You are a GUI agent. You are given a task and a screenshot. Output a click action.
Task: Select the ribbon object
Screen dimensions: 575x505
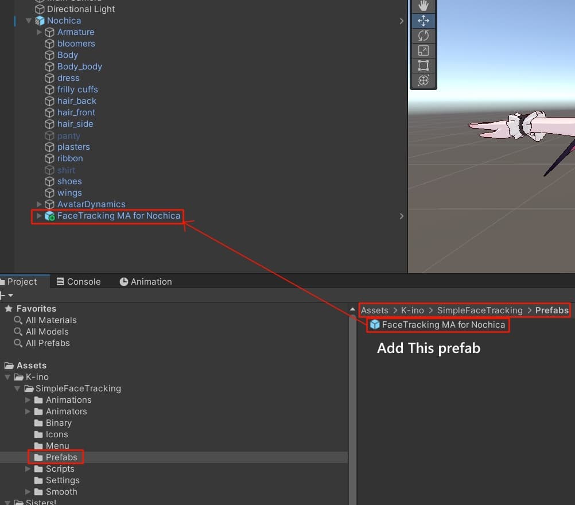point(70,158)
